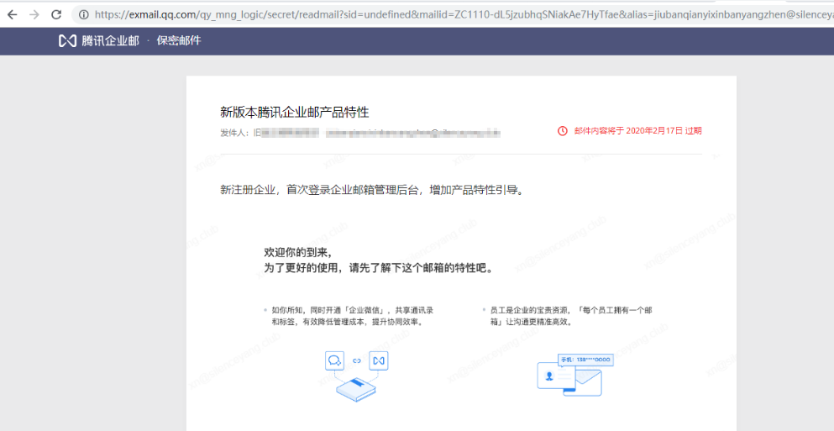This screenshot has width=834, height=431.
Task: Click the 腾讯企业邮 header text
Action: tap(110, 40)
